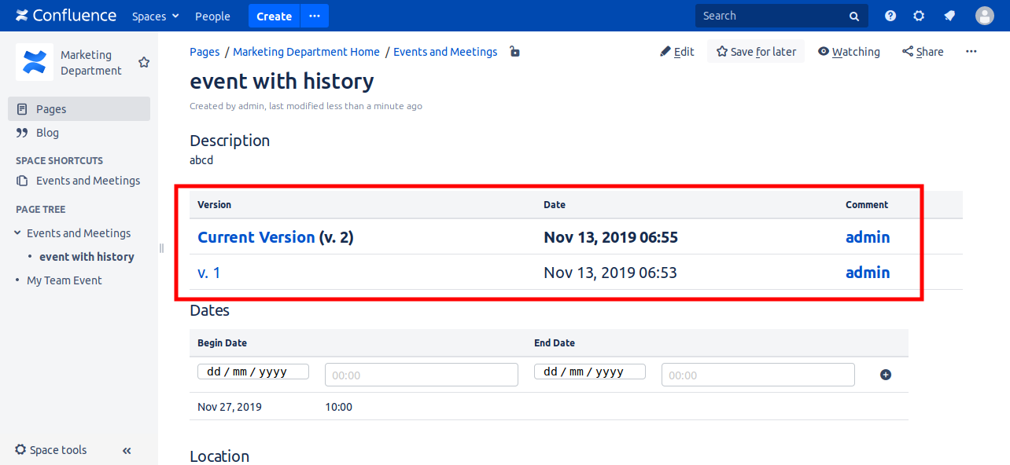The width and height of the screenshot is (1010, 465).
Task: Open the Spaces dropdown menu
Action: tap(155, 16)
